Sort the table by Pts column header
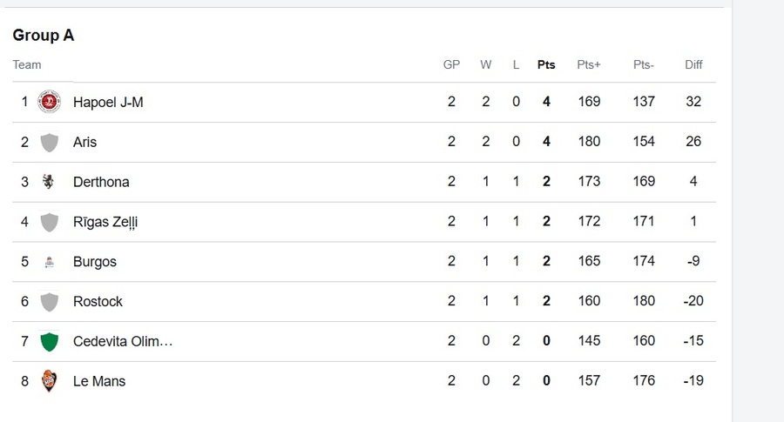 tap(546, 65)
